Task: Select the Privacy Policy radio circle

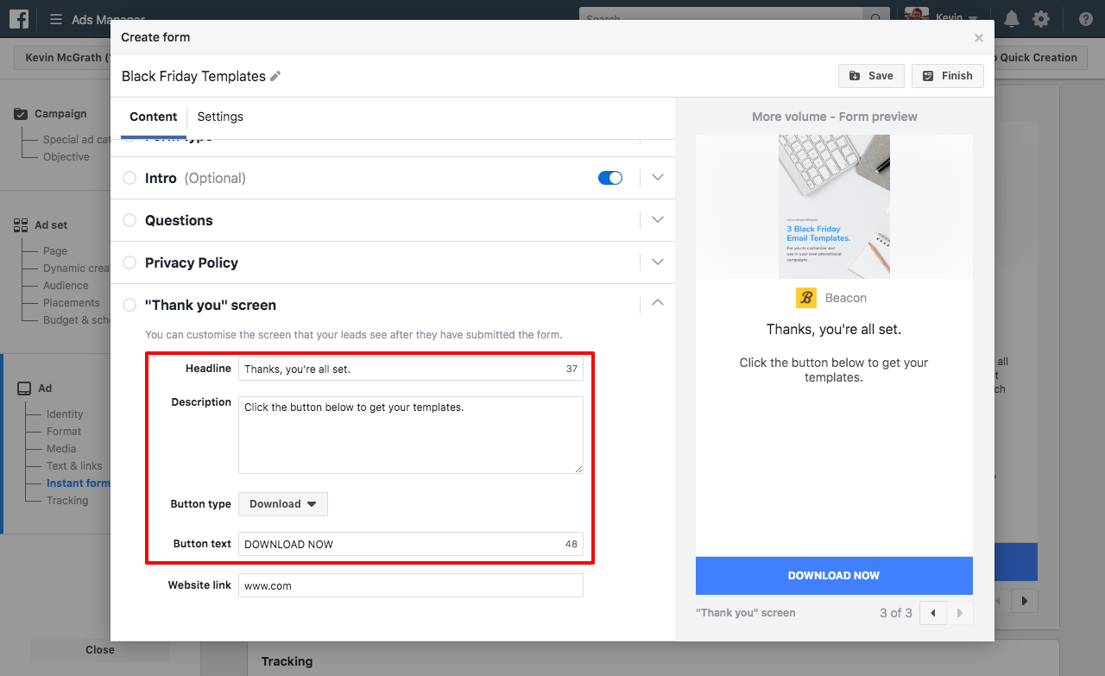Action: [x=129, y=262]
